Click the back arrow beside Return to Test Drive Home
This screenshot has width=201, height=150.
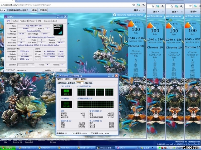114,15
